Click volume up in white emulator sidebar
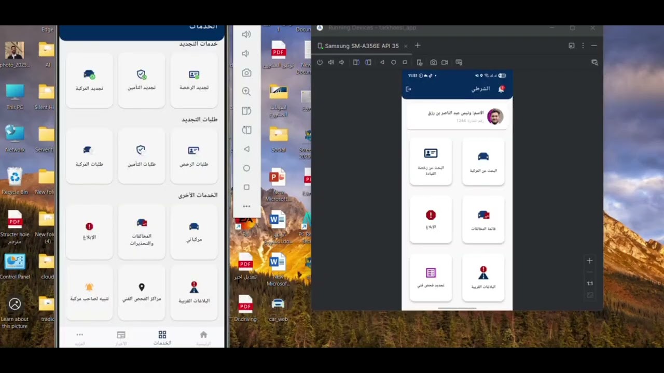The image size is (664, 373). (x=246, y=34)
